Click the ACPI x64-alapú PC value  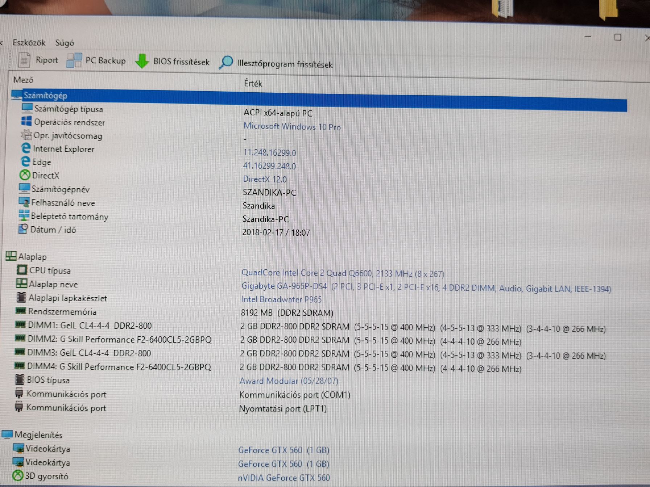pyautogui.click(x=278, y=113)
